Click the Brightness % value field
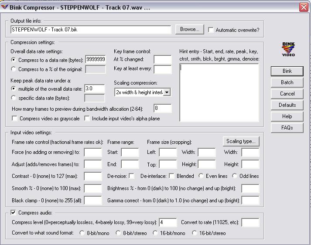Viewport: 311px width, 245px height. click(250, 188)
